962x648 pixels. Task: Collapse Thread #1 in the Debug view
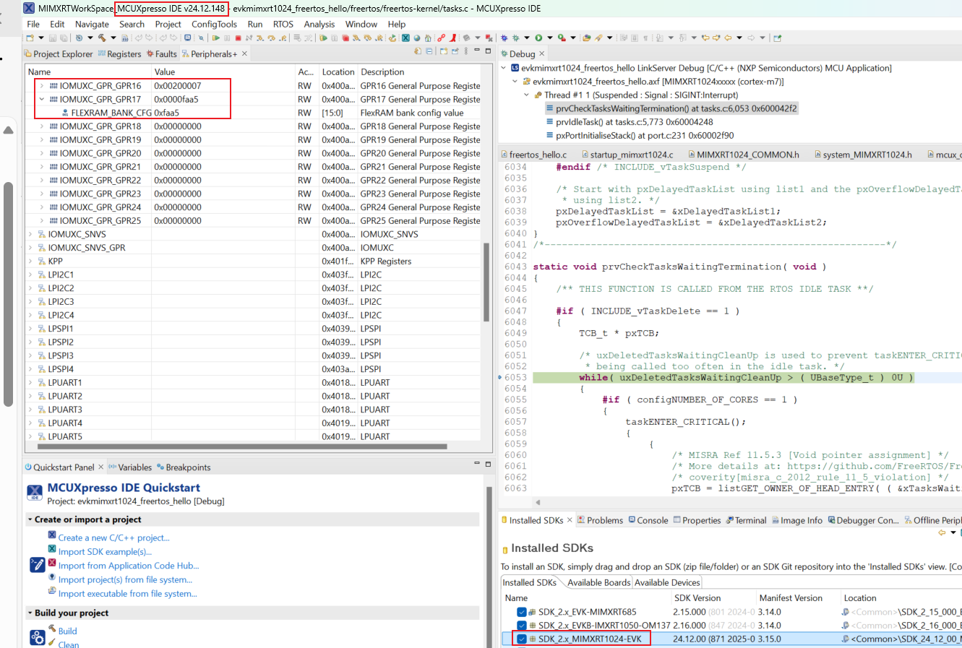[526, 95]
